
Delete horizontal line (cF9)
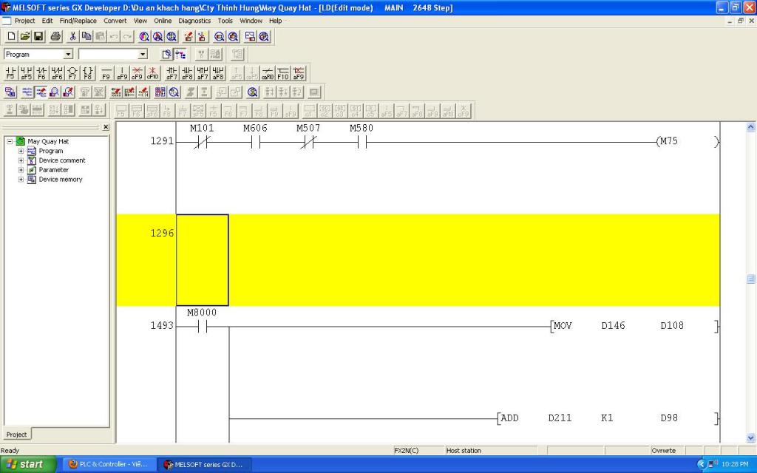[x=137, y=73]
